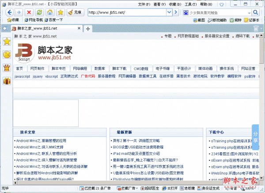Open the 帮助(H) menu
This screenshot has width=265, height=193.
tap(206, 4)
